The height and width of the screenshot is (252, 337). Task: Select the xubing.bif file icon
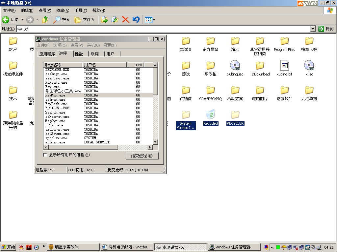click(284, 66)
